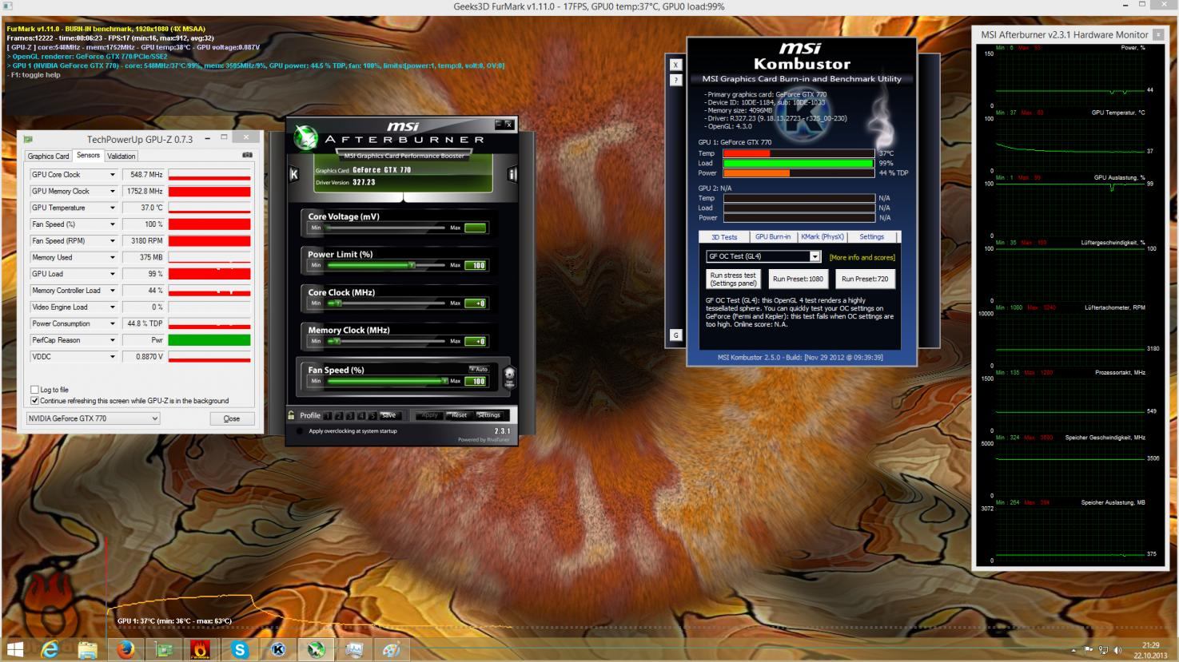Click the Kombustor K button in Afterburner

tap(293, 175)
